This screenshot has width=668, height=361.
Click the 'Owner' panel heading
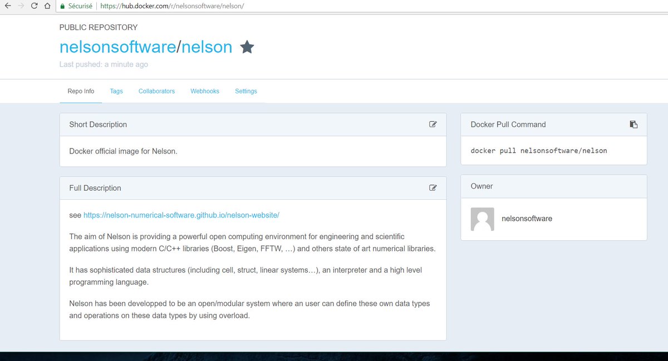(x=482, y=186)
